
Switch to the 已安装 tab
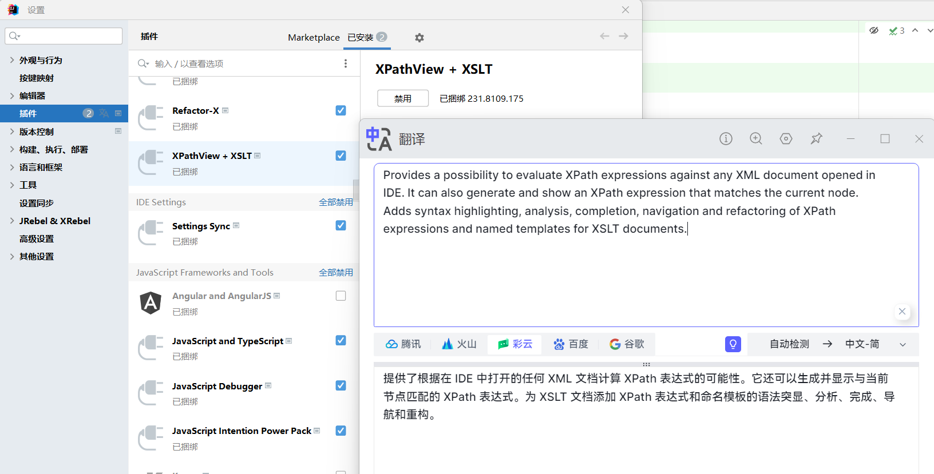click(367, 37)
